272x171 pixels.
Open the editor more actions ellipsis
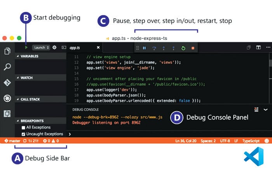click(268, 47)
